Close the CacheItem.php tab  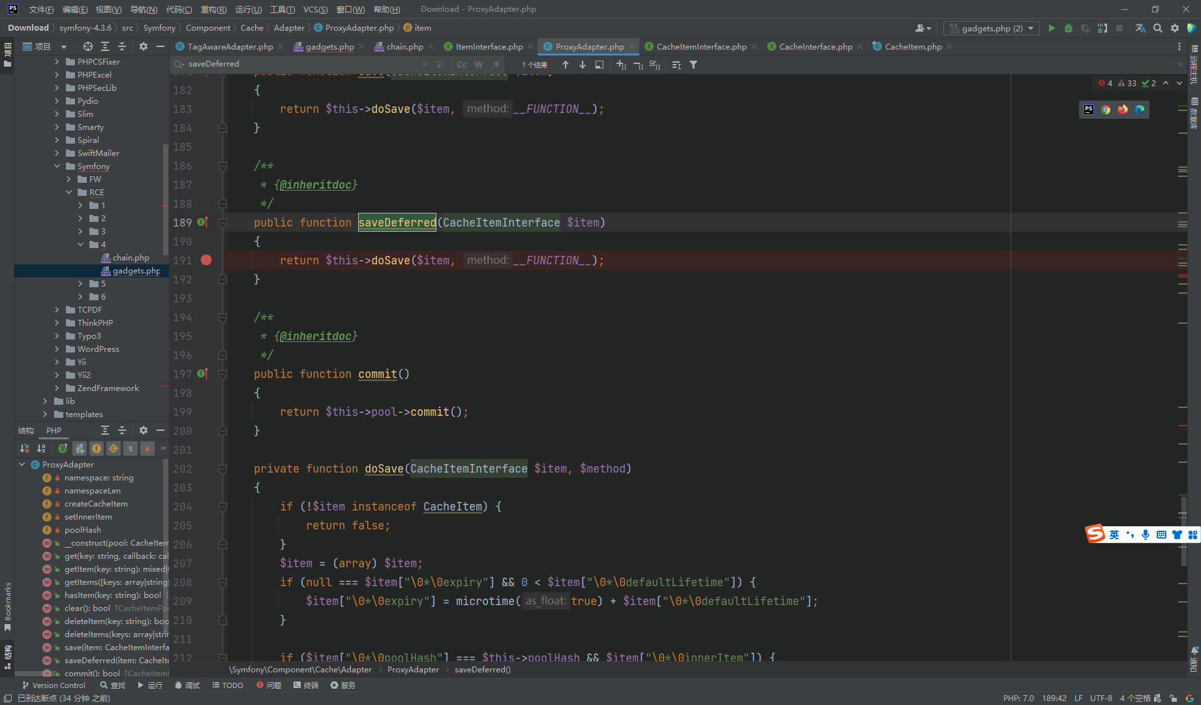click(x=949, y=46)
